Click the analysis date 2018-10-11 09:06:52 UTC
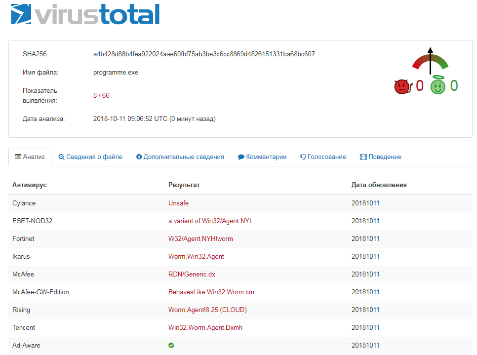Image resolution: width=477 pixels, height=355 pixels. (x=130, y=118)
